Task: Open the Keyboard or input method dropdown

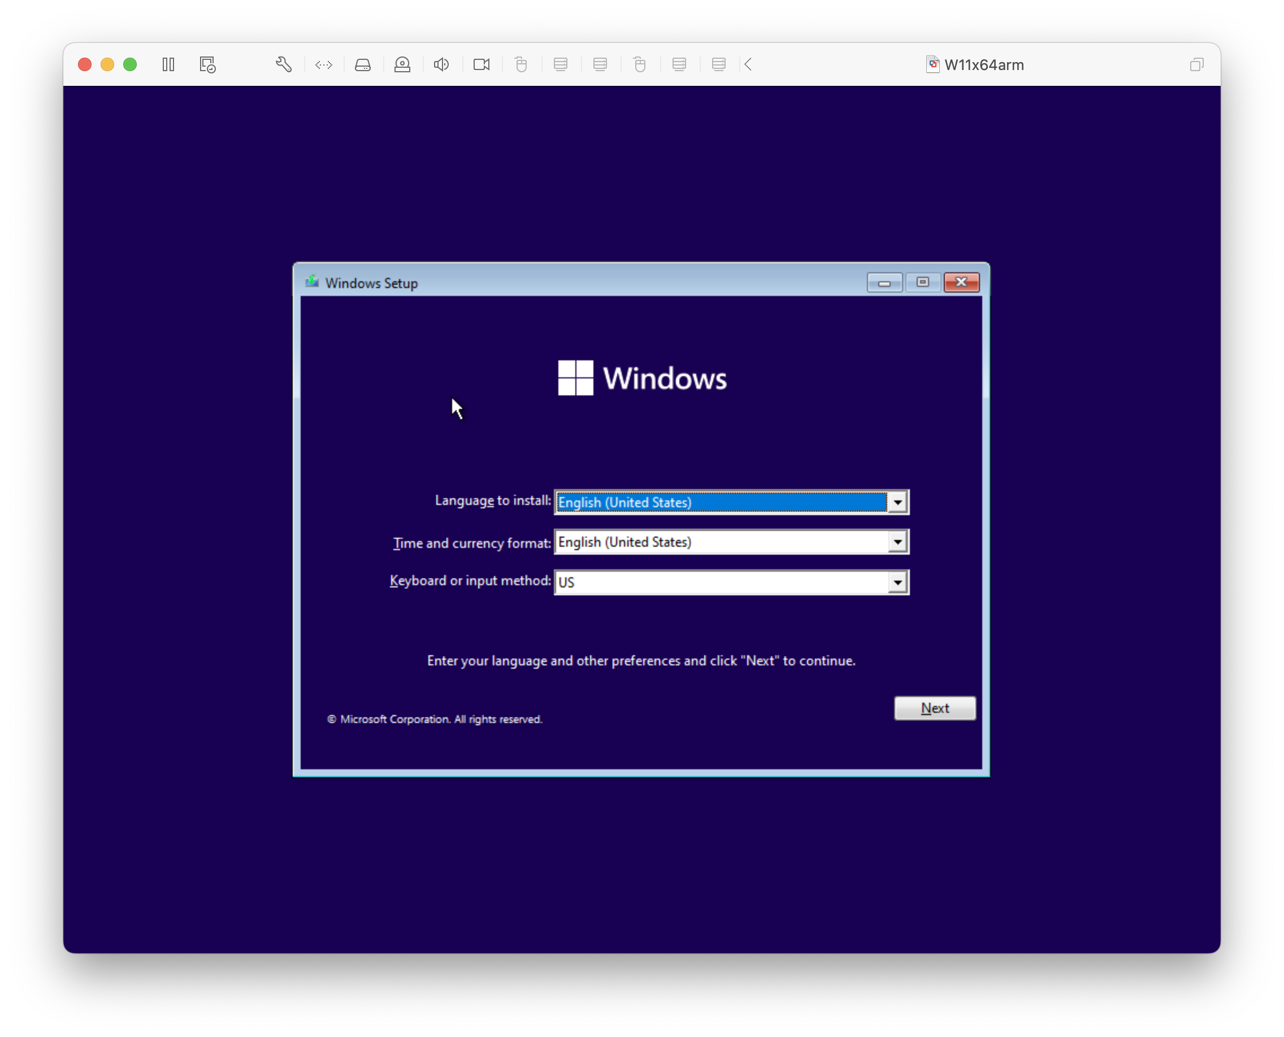Action: pos(897,582)
